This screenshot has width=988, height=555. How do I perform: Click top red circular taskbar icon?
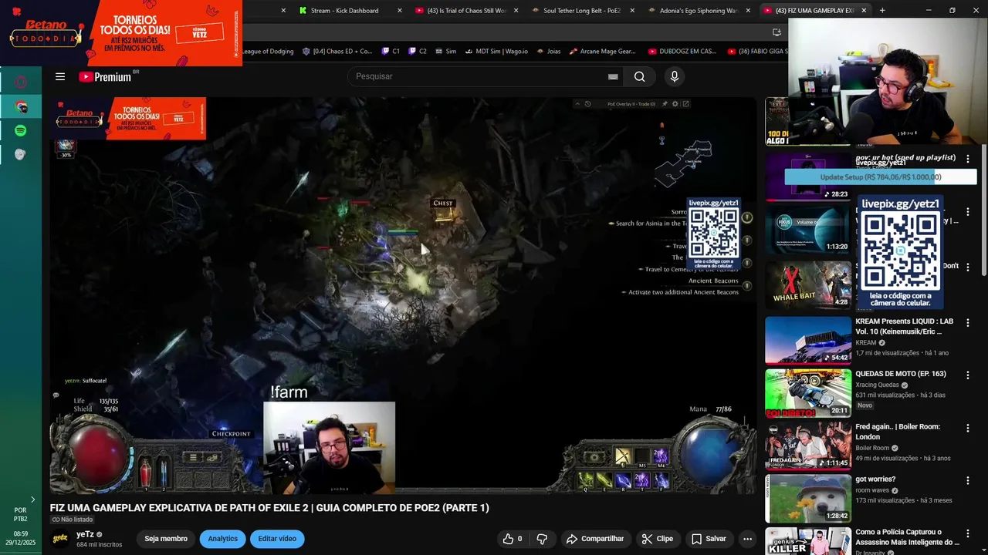tap(21, 82)
